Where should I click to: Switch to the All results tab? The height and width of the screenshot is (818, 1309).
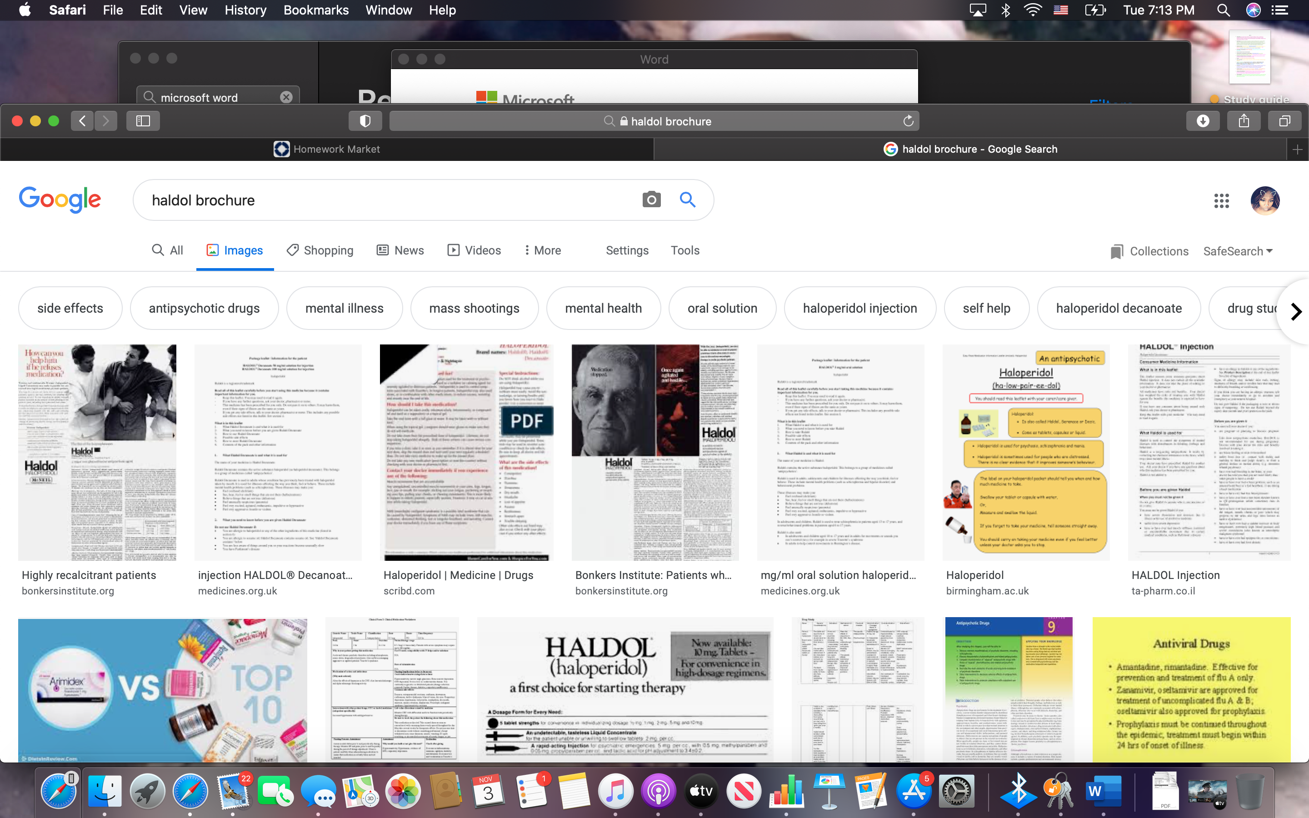click(x=168, y=250)
